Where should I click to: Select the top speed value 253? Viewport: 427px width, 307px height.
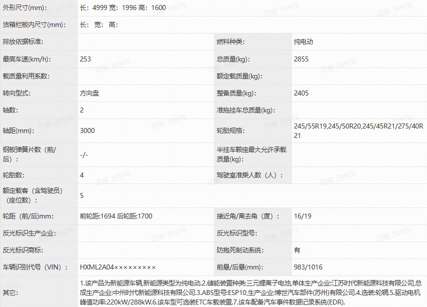click(x=86, y=59)
